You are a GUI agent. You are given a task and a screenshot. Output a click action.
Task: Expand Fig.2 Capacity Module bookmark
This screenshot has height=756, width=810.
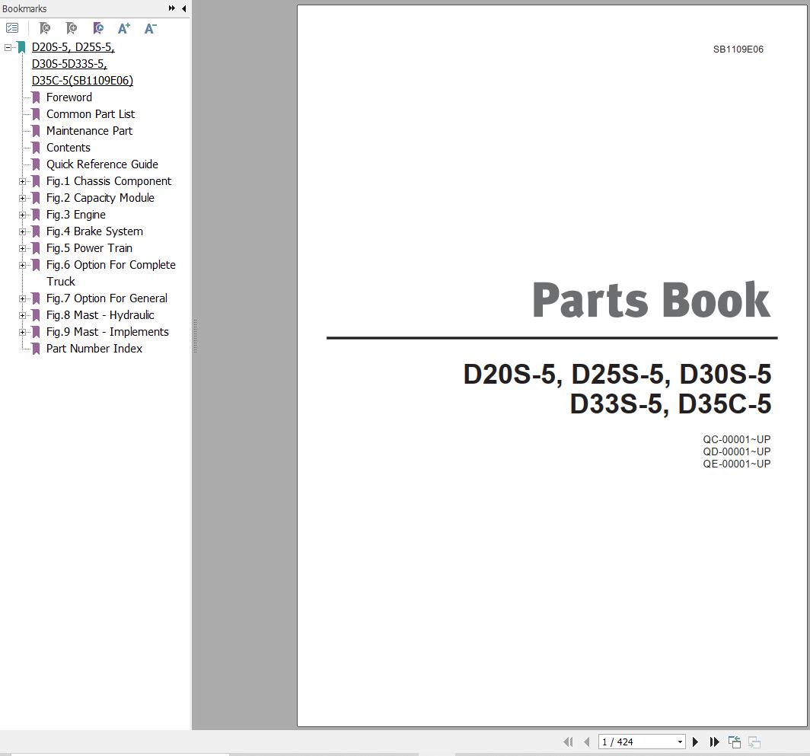(x=22, y=198)
